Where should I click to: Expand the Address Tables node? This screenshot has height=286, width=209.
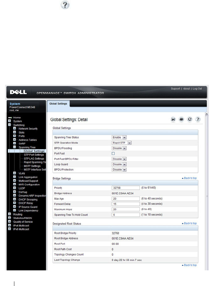click(15, 140)
